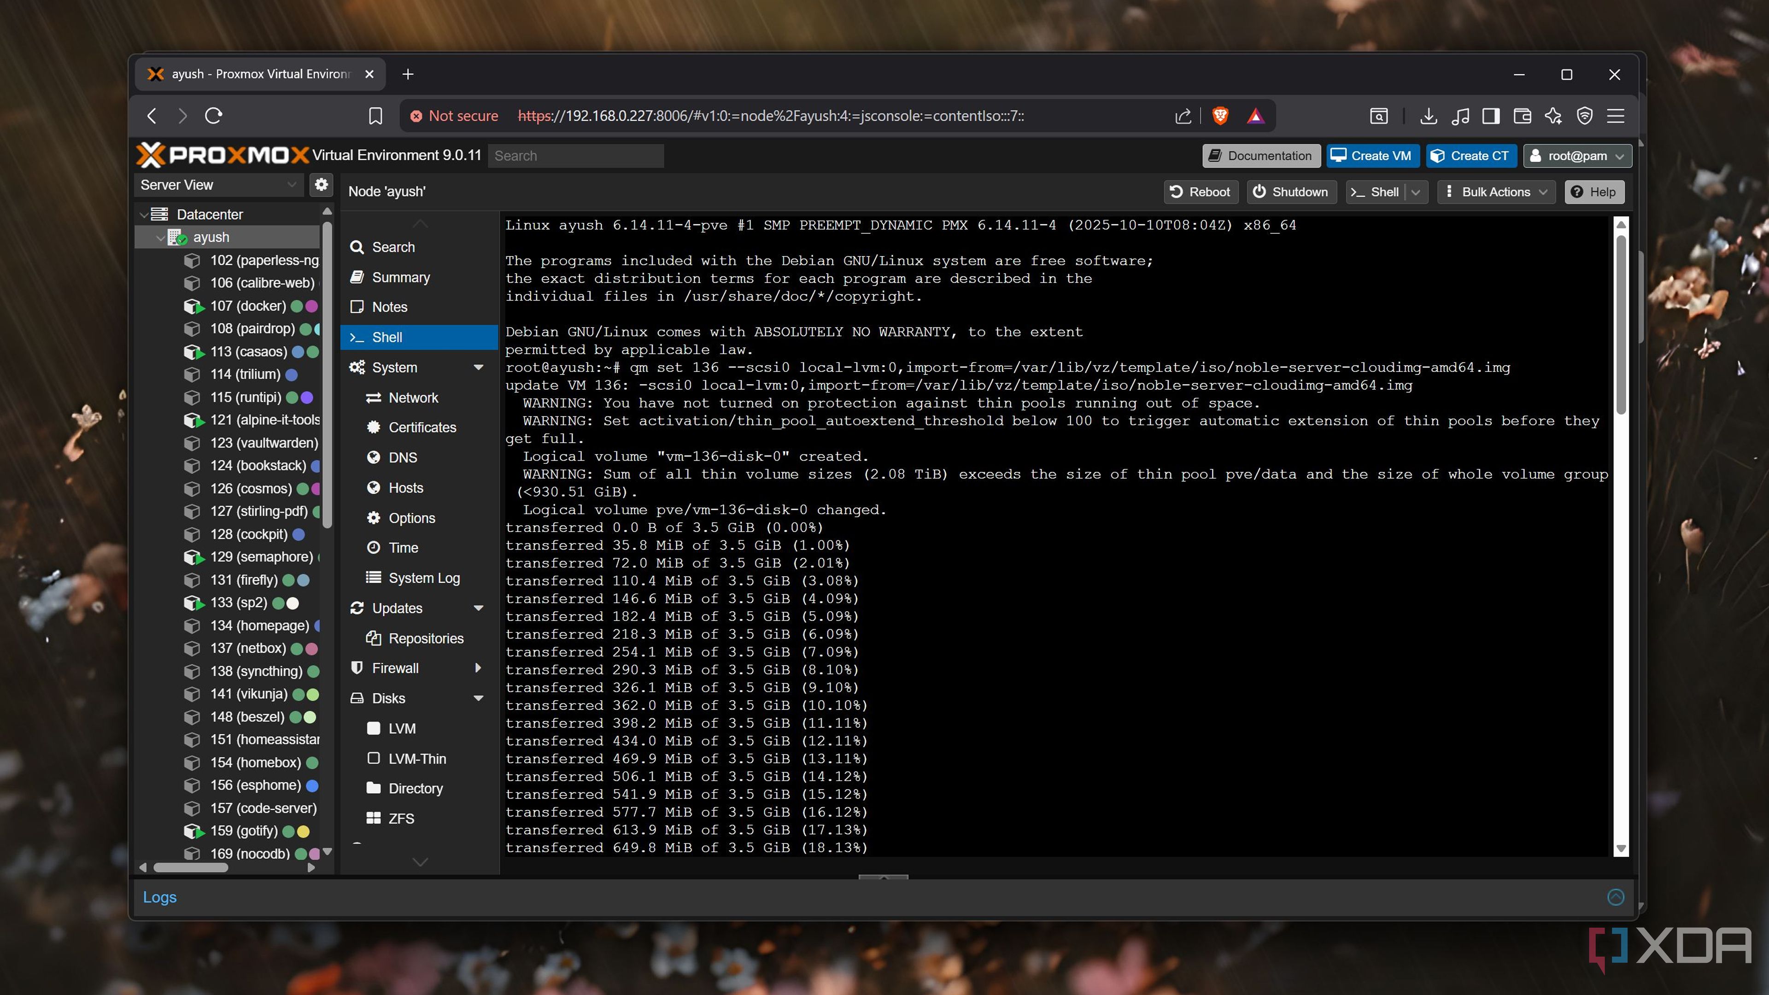The width and height of the screenshot is (1769, 995).
Task: Open a new browser tab
Action: pos(408,74)
